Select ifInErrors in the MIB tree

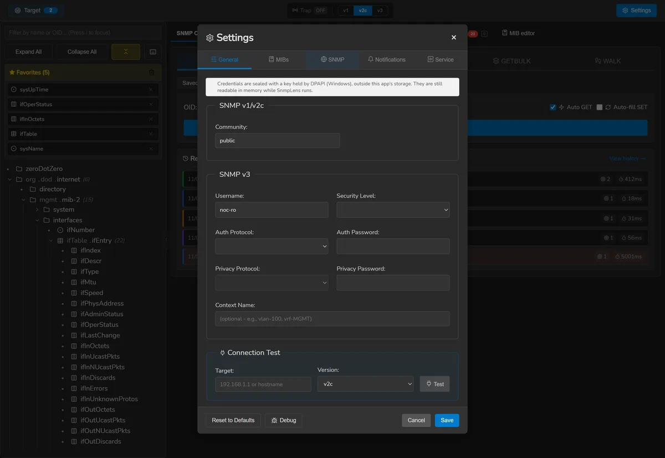(94, 388)
